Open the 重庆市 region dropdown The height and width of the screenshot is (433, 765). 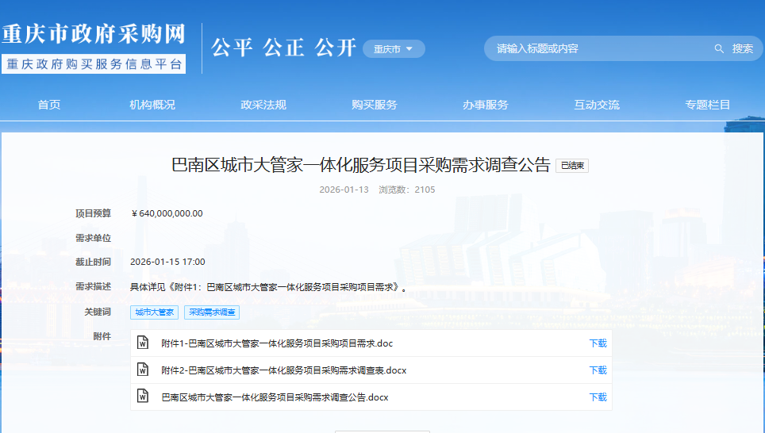click(394, 49)
